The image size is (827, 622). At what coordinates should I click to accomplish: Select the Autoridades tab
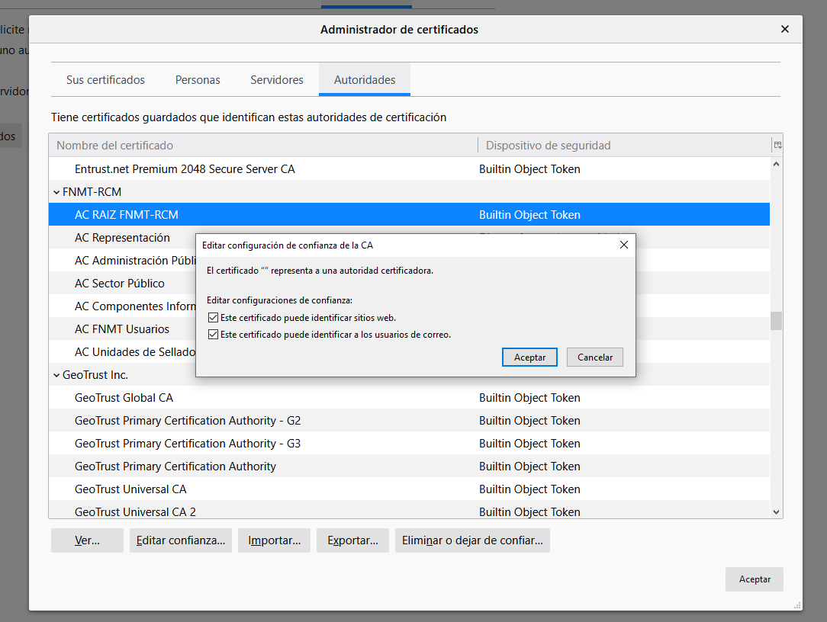pos(365,79)
